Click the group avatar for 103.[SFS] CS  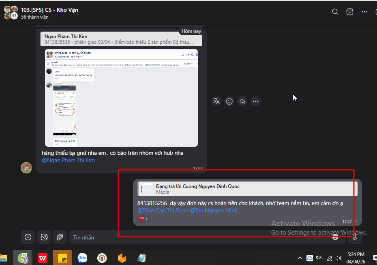pyautogui.click(x=11, y=13)
